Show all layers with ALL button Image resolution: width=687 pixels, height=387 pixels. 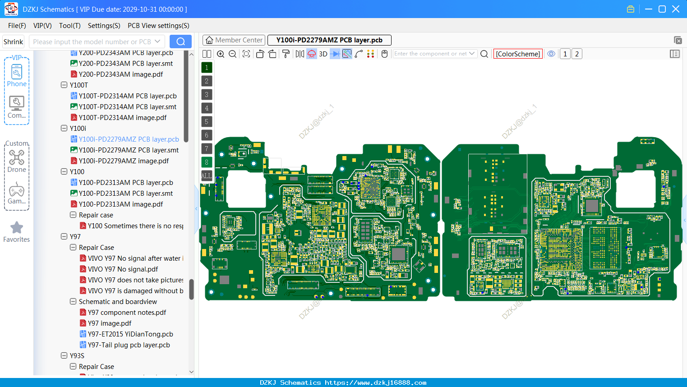(207, 176)
